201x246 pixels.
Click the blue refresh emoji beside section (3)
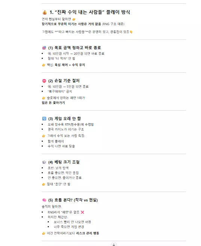click(44, 118)
